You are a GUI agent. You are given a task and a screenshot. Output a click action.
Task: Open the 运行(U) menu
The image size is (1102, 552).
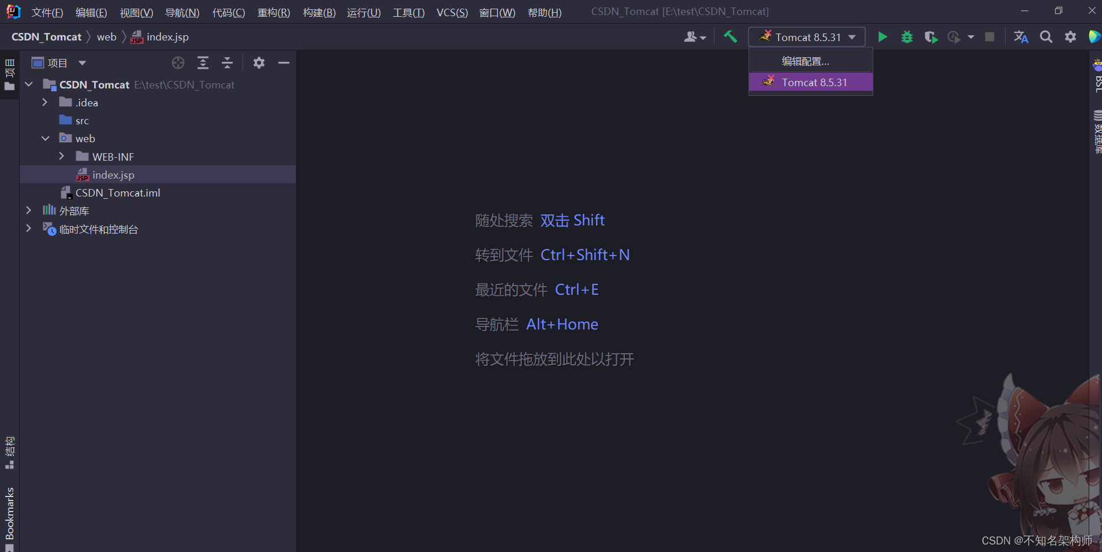pyautogui.click(x=363, y=12)
